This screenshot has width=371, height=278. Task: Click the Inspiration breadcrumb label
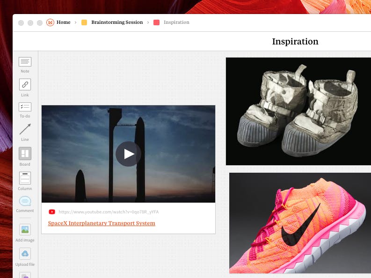(x=176, y=22)
